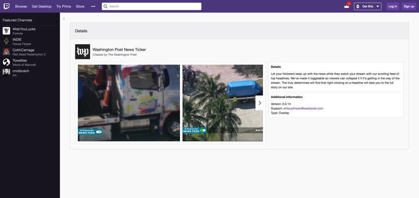The image size is (419, 198).
Task: Click the Get Bits button
Action: click(x=368, y=7)
